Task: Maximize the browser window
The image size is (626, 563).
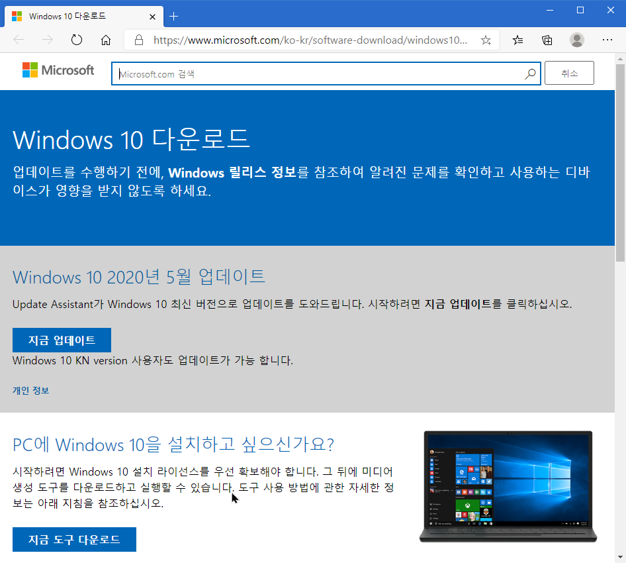Action: pyautogui.click(x=580, y=11)
